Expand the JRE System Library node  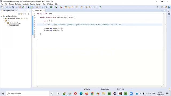(4, 18)
